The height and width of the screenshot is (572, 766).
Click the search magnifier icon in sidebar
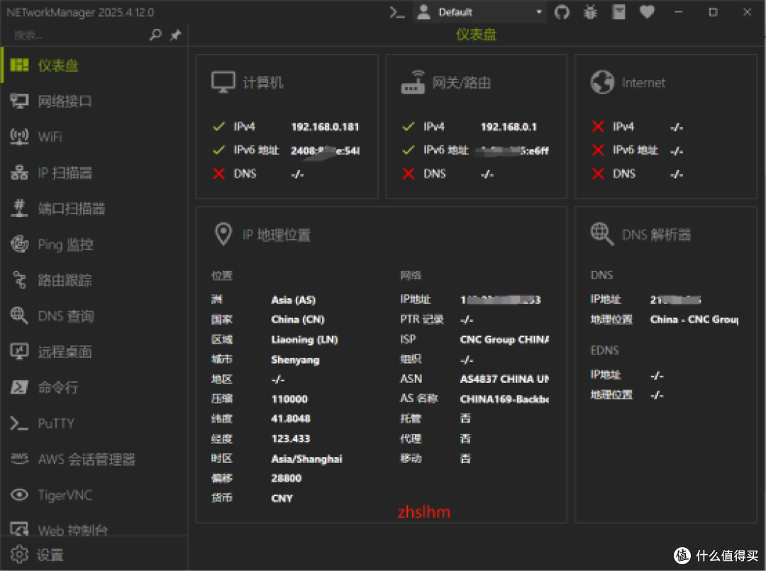pos(155,35)
